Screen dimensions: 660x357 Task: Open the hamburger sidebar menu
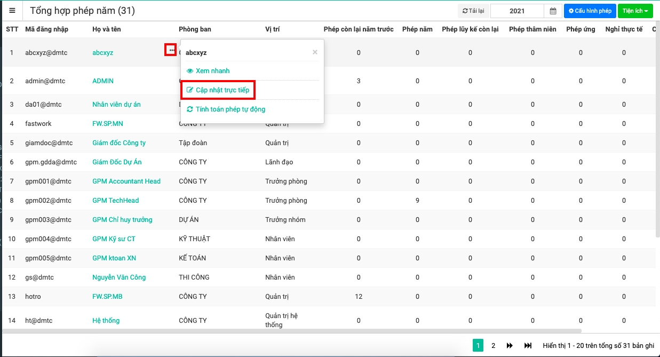click(12, 11)
